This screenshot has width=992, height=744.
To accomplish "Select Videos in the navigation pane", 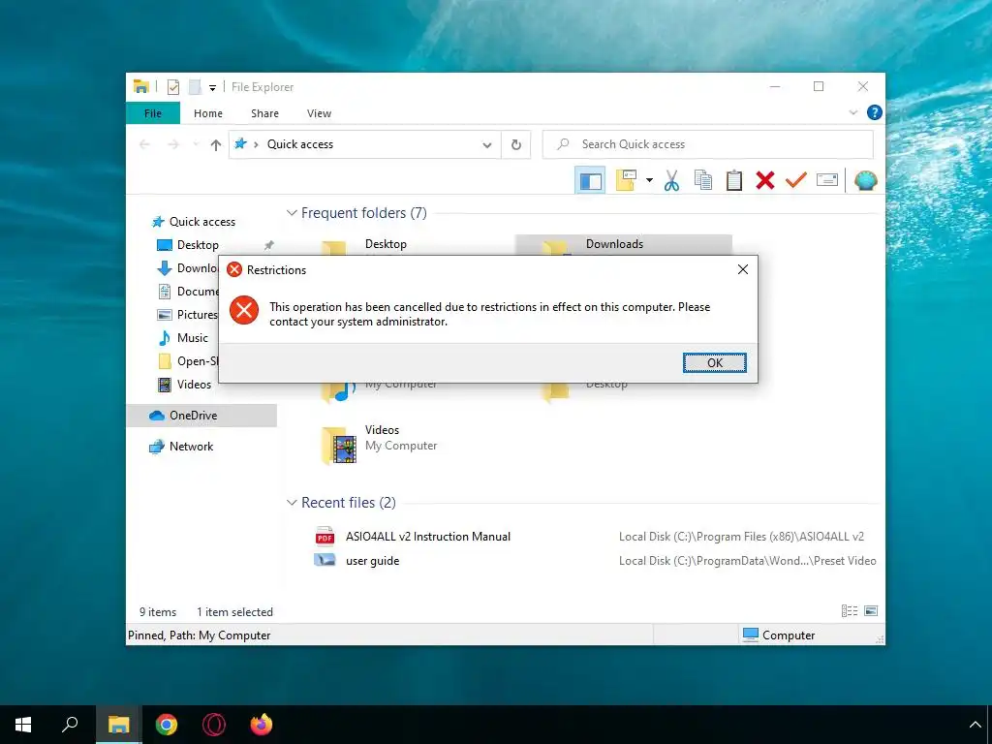I will pos(194,384).
